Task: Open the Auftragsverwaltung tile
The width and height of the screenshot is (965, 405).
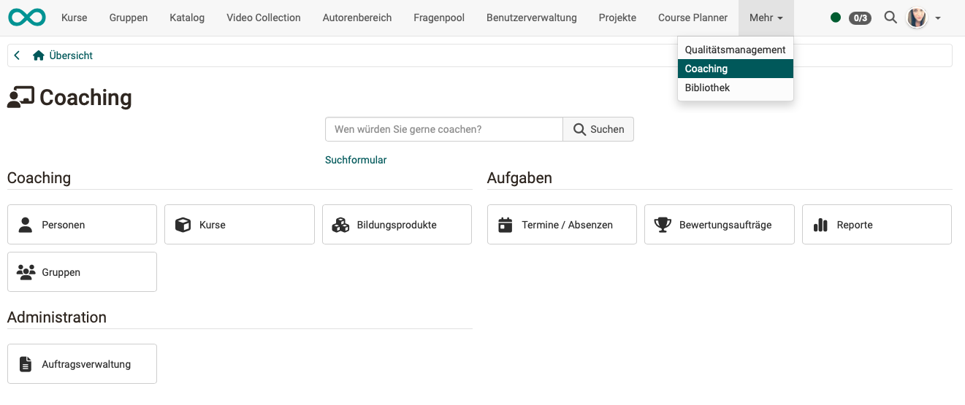Action: pyautogui.click(x=82, y=364)
